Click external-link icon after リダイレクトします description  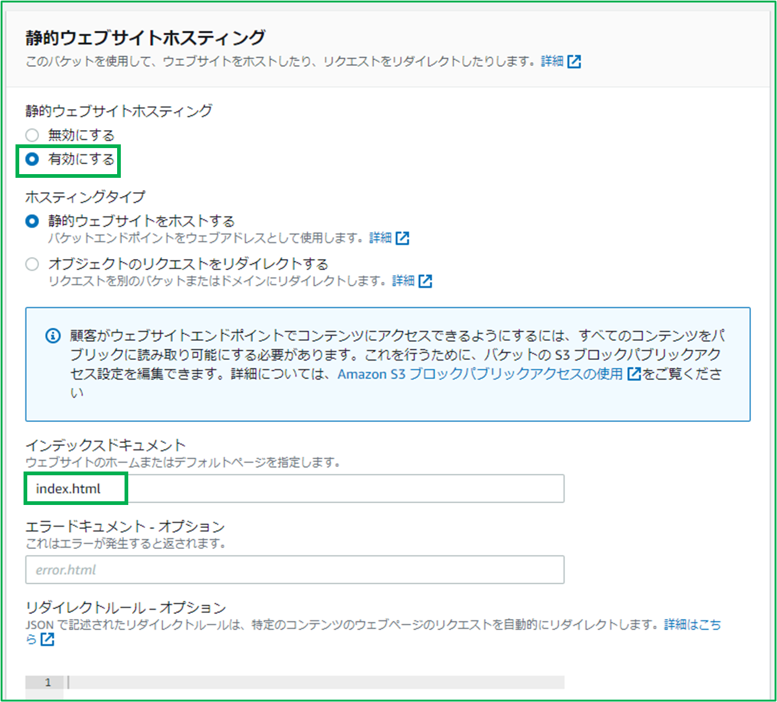click(x=426, y=281)
